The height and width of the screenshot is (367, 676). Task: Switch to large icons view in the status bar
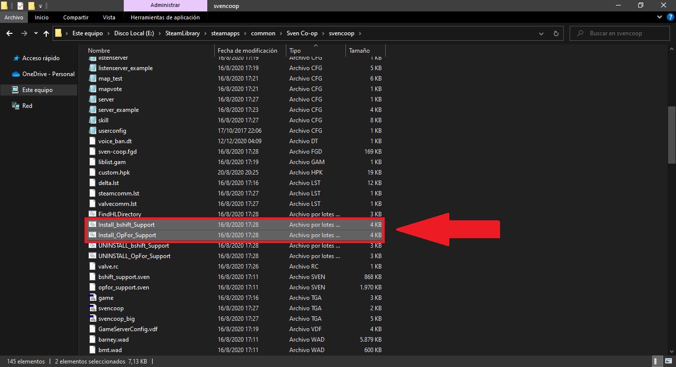tap(668, 362)
